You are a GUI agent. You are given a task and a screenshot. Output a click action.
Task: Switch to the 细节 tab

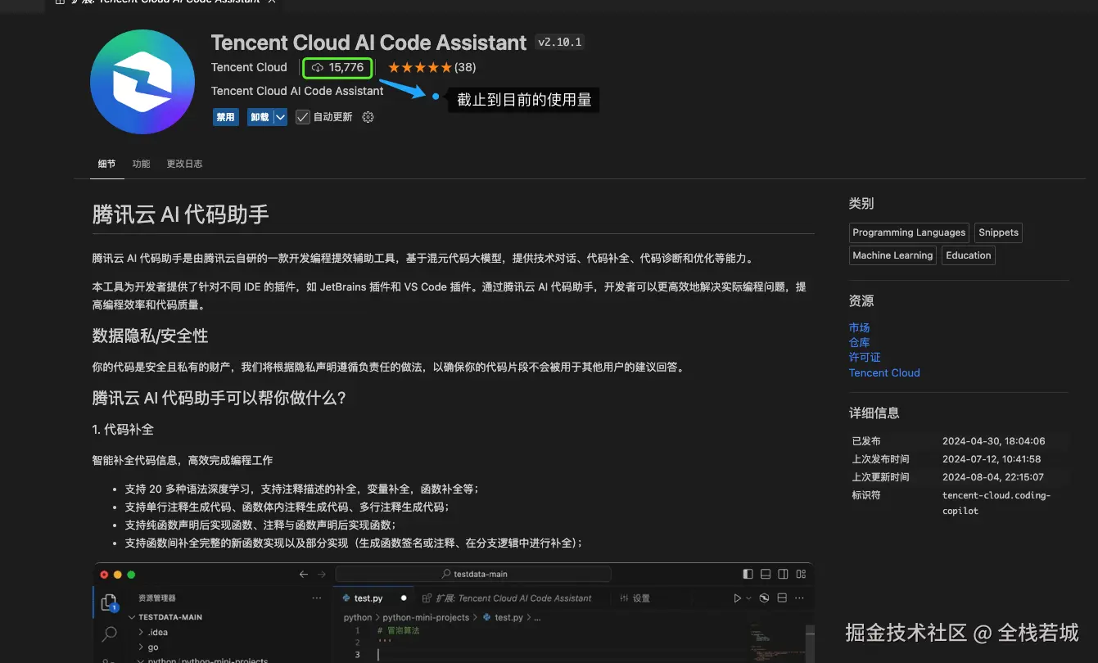pyautogui.click(x=106, y=164)
